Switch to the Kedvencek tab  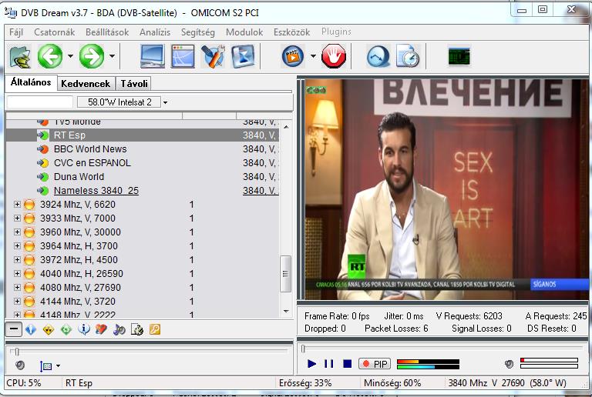coord(86,84)
